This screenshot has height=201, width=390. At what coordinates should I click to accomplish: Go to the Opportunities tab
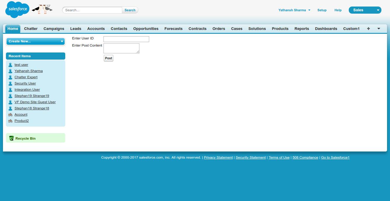pos(146,28)
